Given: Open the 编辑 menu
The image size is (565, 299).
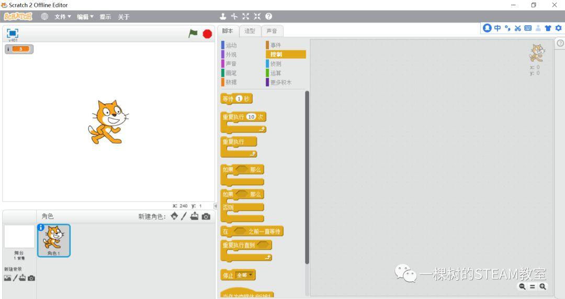Looking at the screenshot, I should tap(85, 17).
